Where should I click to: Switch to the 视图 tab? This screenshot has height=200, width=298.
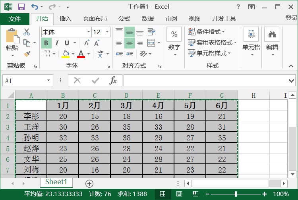coord(194,19)
